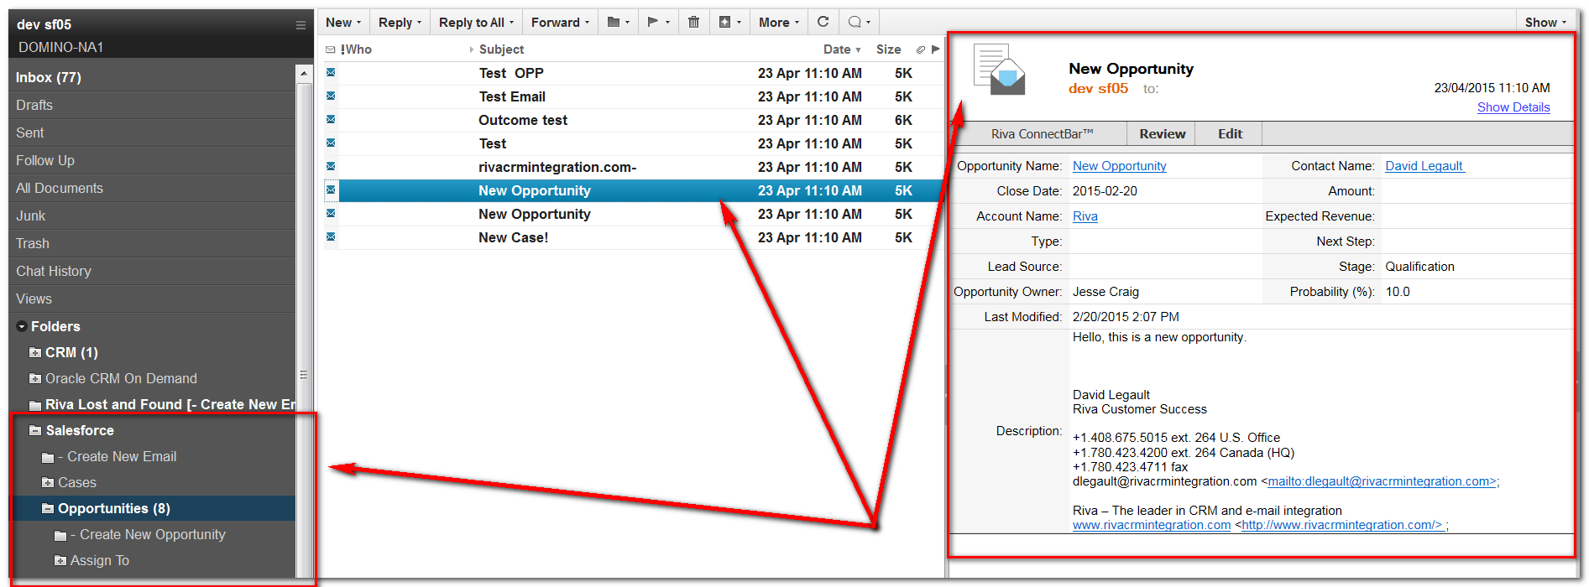Click the Cases folder icon
This screenshot has width=1589, height=587.
coord(48,483)
